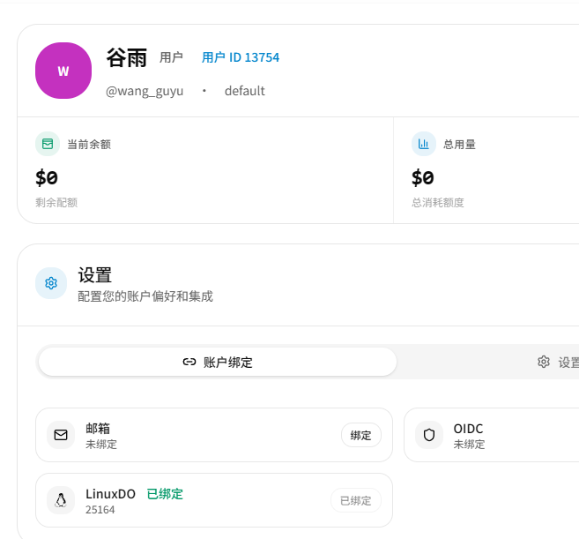
Task: Click the chain link icon in tab
Action: click(x=189, y=362)
